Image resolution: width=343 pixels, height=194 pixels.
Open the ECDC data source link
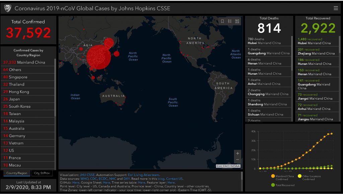click(103, 179)
